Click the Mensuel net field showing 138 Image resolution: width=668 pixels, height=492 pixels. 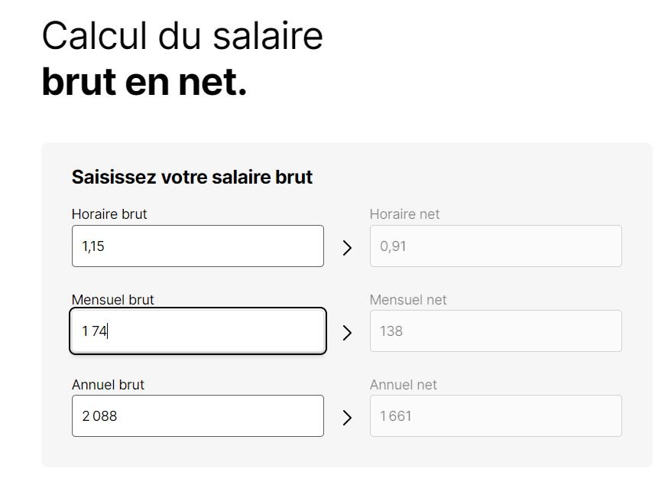tap(496, 331)
